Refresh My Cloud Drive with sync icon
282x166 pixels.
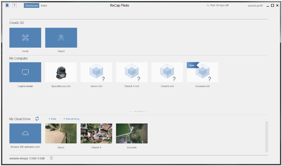coord(37,119)
